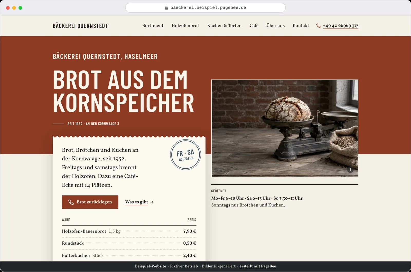411x272 pixels.
Task: Click the 0,50 € price
Action: [190, 243]
